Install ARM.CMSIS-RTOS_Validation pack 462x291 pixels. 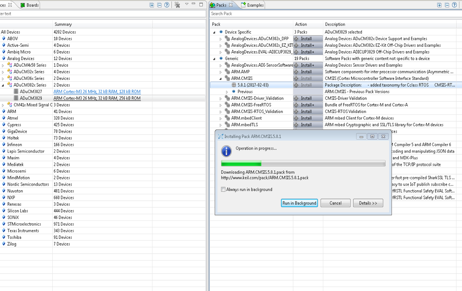click(x=308, y=112)
